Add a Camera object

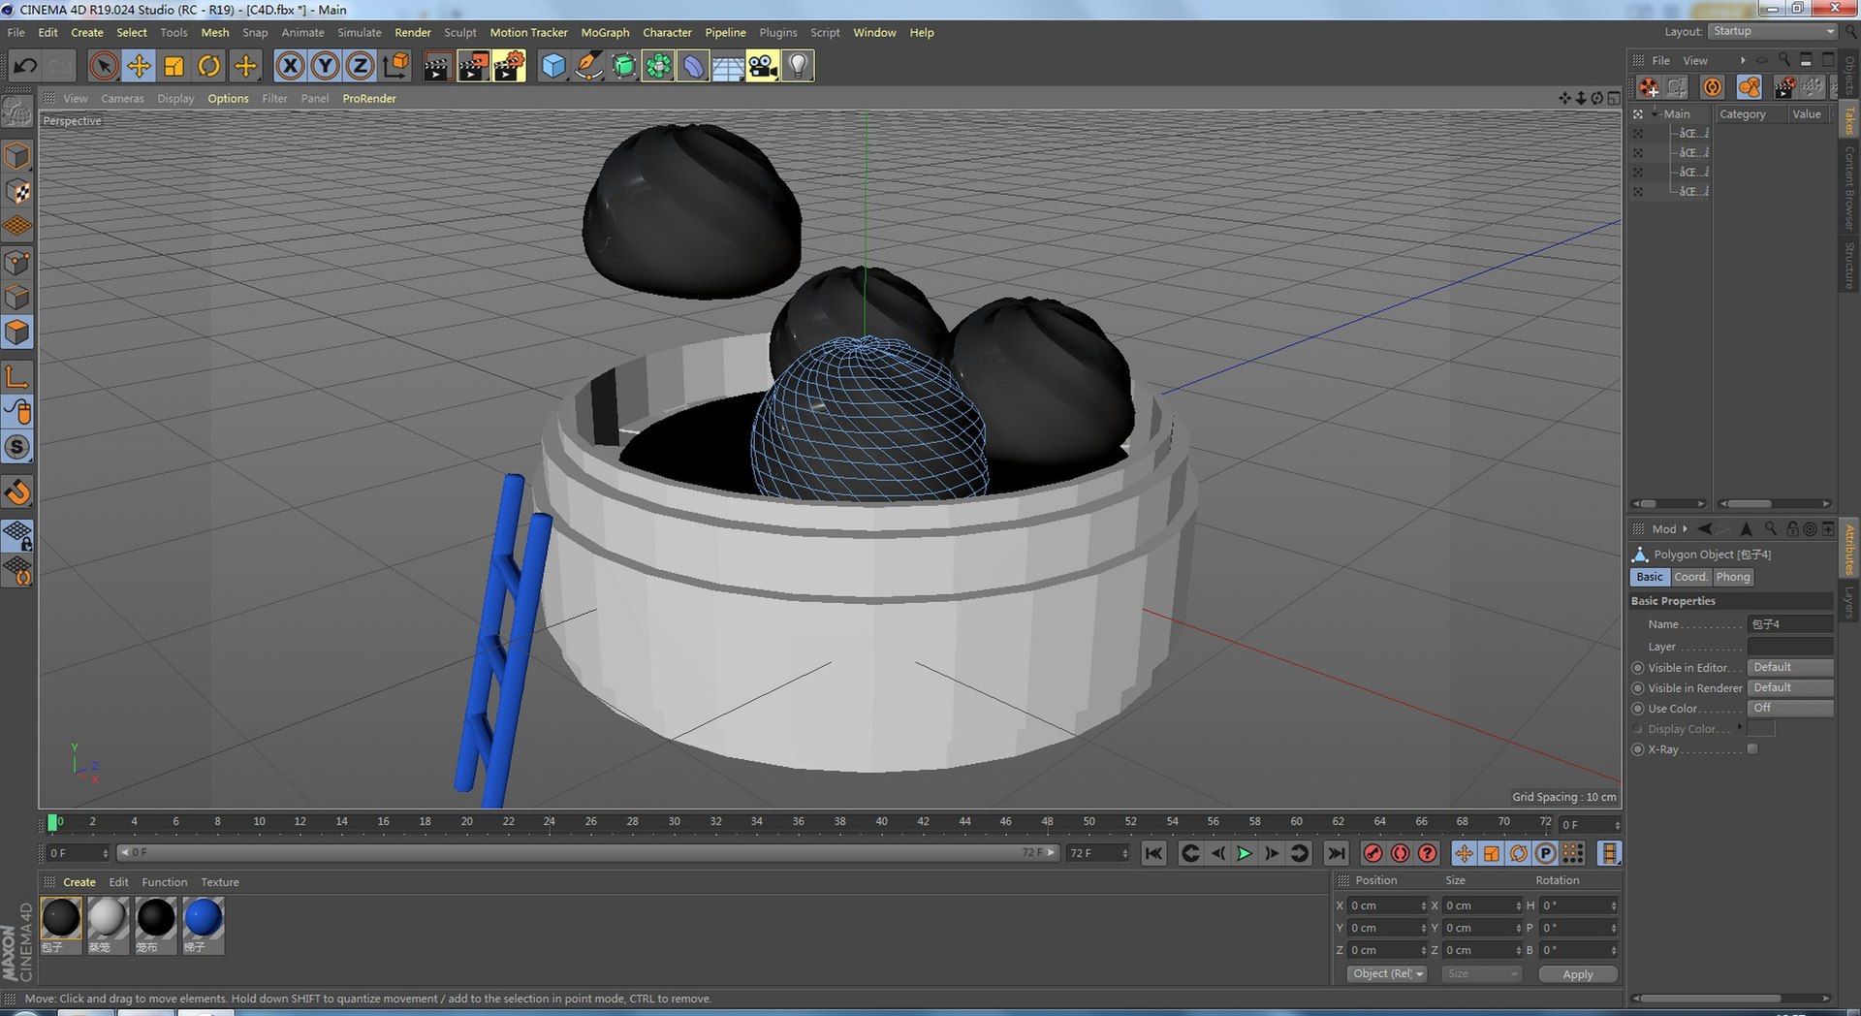tap(763, 66)
